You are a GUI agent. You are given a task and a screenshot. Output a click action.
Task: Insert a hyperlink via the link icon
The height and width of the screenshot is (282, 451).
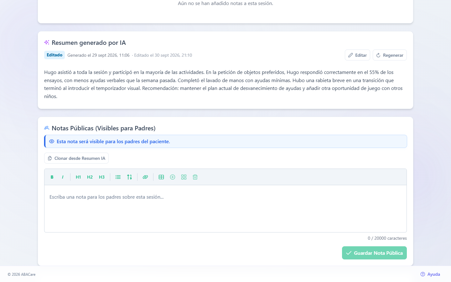coord(145,177)
